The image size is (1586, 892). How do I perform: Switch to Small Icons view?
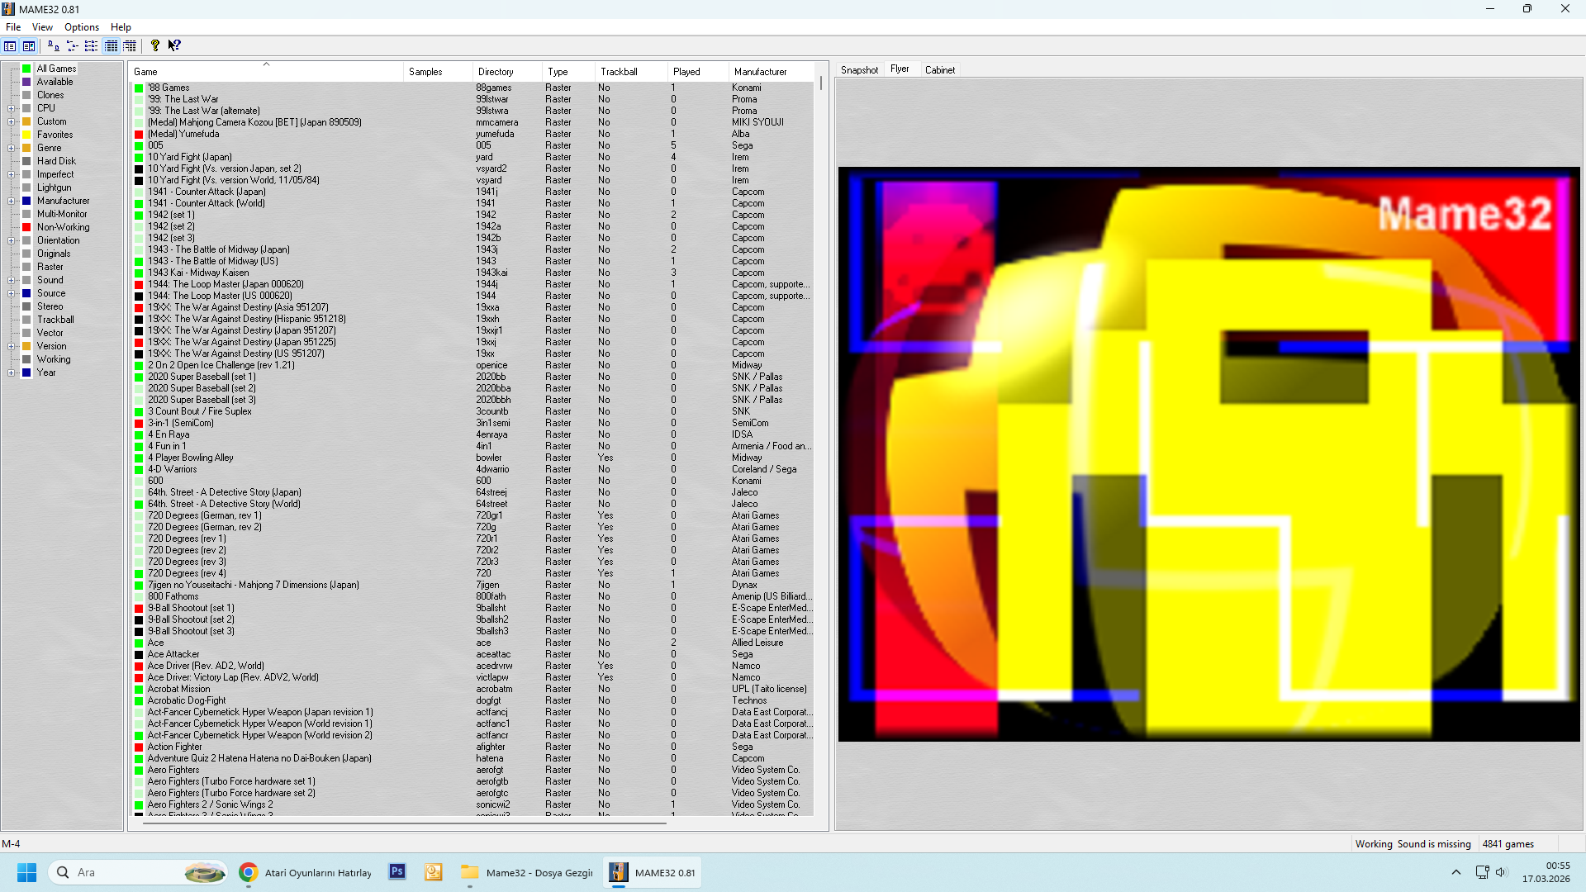[72, 45]
